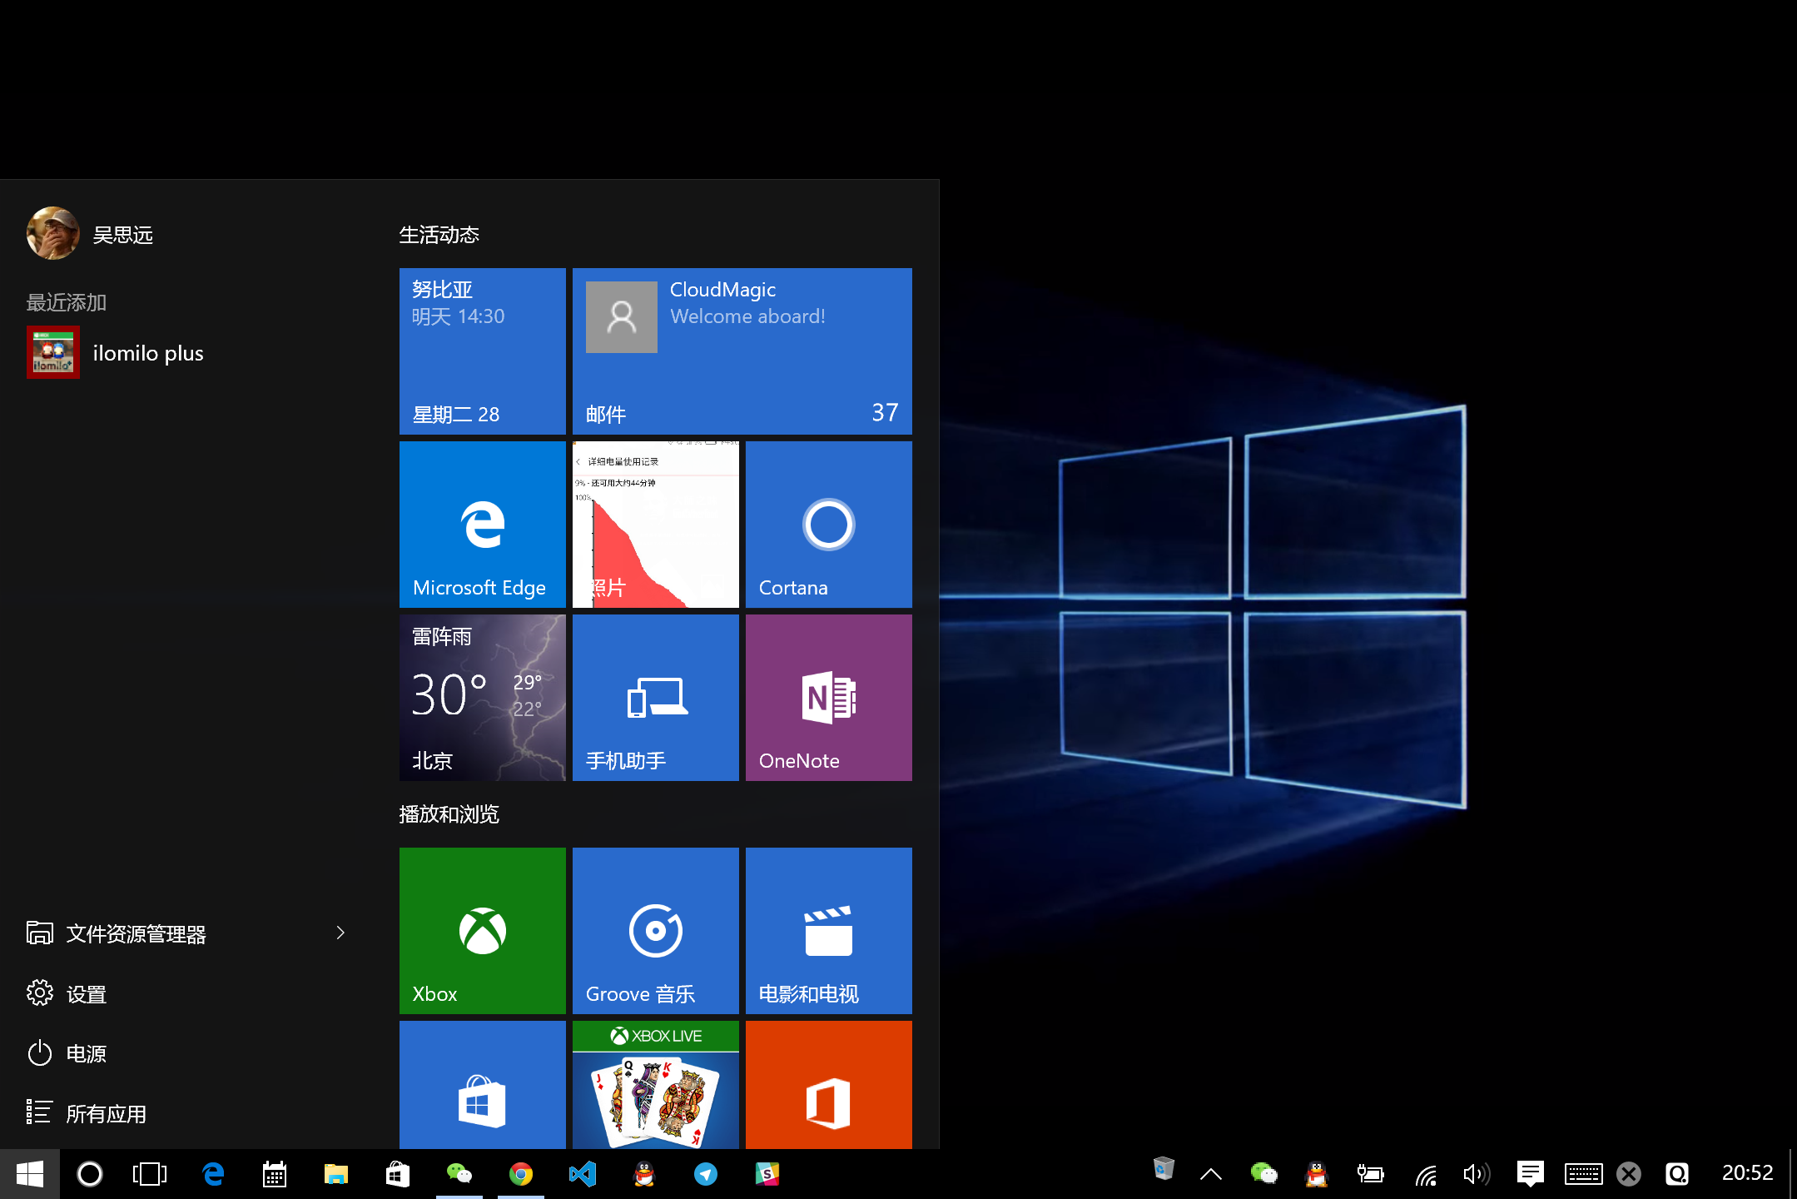Open the XBOX LIVE Solitaire tile

coord(654,1099)
